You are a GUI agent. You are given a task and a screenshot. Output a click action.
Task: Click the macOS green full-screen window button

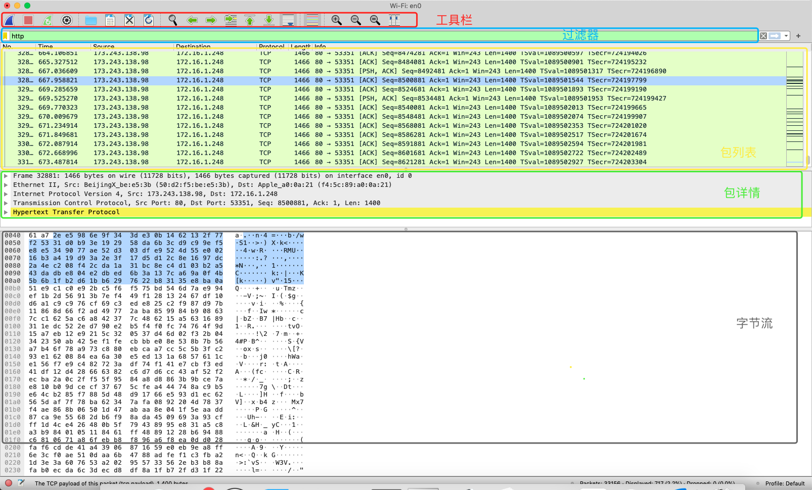pyautogui.click(x=27, y=6)
